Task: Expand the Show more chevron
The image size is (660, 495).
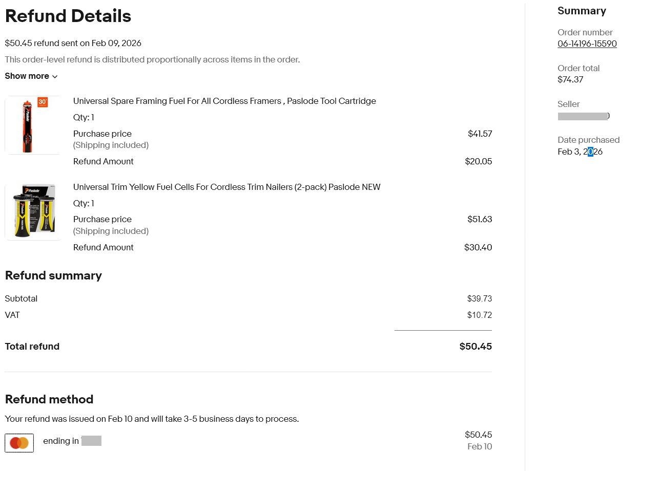Action: pyautogui.click(x=55, y=77)
